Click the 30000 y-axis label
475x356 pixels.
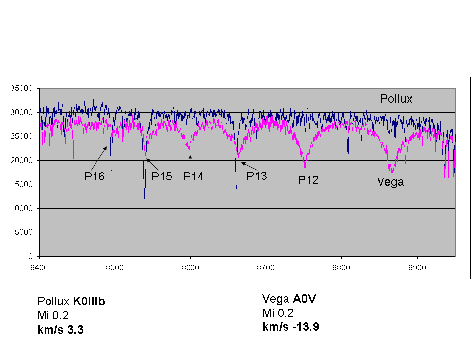pos(21,113)
